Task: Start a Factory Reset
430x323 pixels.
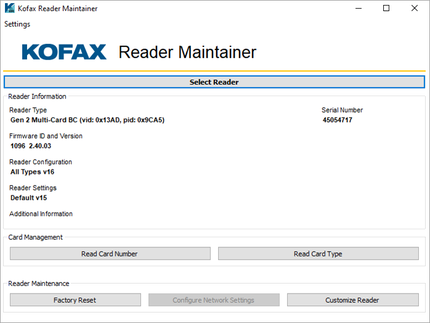Action: [x=75, y=300]
